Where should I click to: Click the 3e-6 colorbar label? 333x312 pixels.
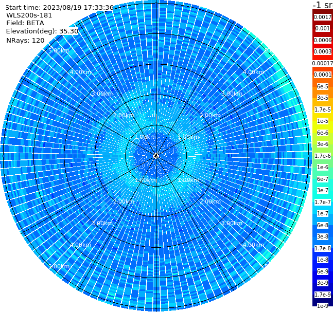pyautogui.click(x=323, y=144)
